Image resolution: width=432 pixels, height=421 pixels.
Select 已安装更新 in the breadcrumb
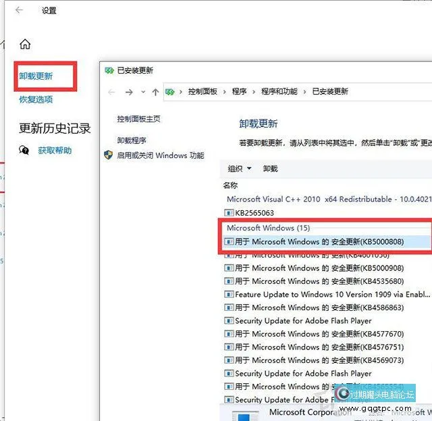(330, 91)
